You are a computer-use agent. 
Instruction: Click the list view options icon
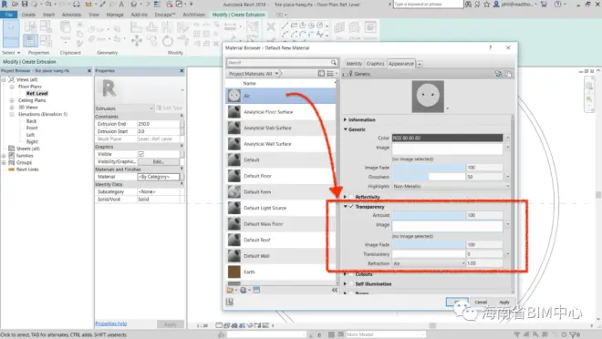(330, 73)
